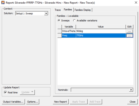139x106 pixels.
Task: Click the row header of IWaveTheta row
Action: (x=60, y=31)
